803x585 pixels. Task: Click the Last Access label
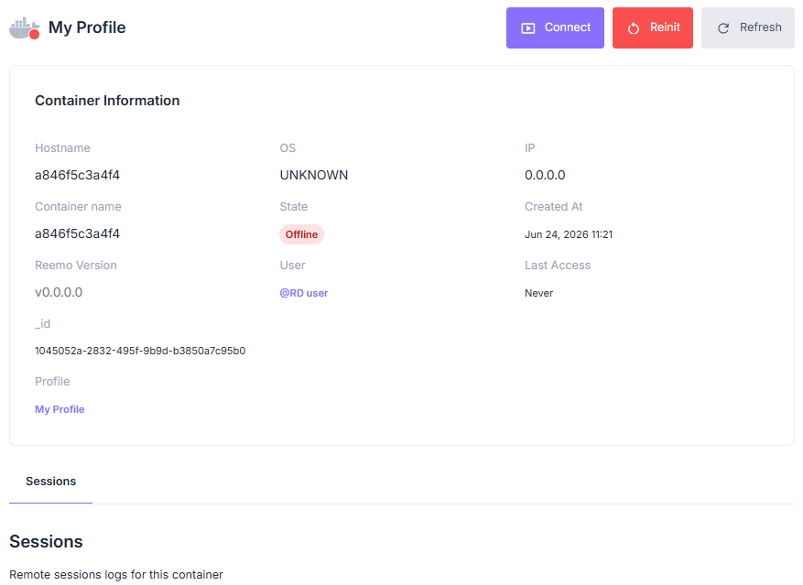click(x=558, y=265)
